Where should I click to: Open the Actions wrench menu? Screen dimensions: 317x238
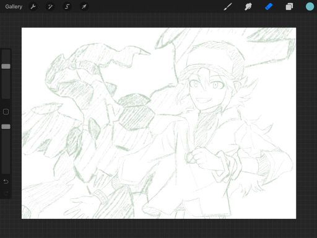click(x=33, y=7)
